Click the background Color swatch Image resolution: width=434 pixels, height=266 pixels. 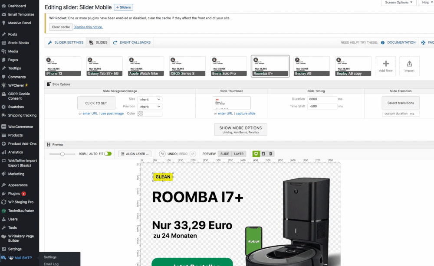[140, 114]
